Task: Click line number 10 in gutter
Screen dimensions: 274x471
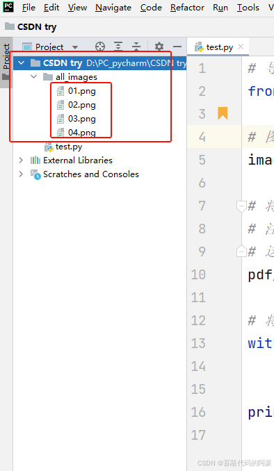Action: click(x=198, y=274)
